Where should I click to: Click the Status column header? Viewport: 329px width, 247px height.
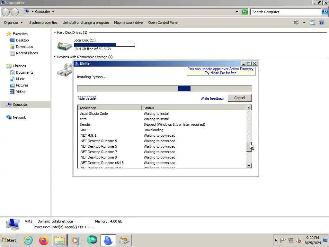tap(193, 108)
